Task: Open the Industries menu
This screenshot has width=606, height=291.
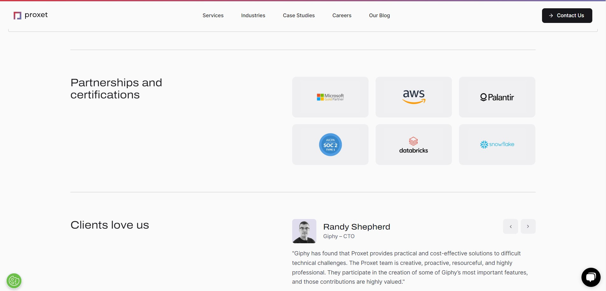Action: point(253,16)
